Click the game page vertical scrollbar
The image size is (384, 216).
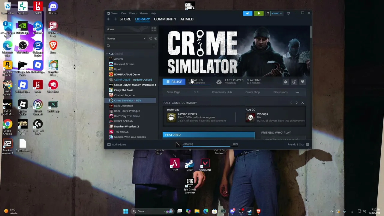[311, 32]
